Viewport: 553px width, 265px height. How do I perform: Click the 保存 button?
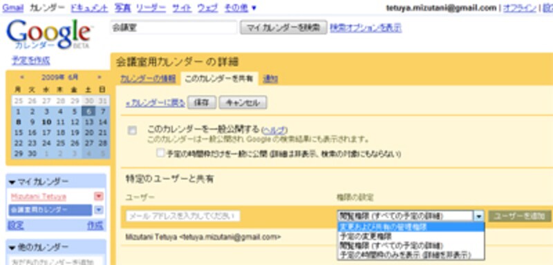(x=202, y=103)
